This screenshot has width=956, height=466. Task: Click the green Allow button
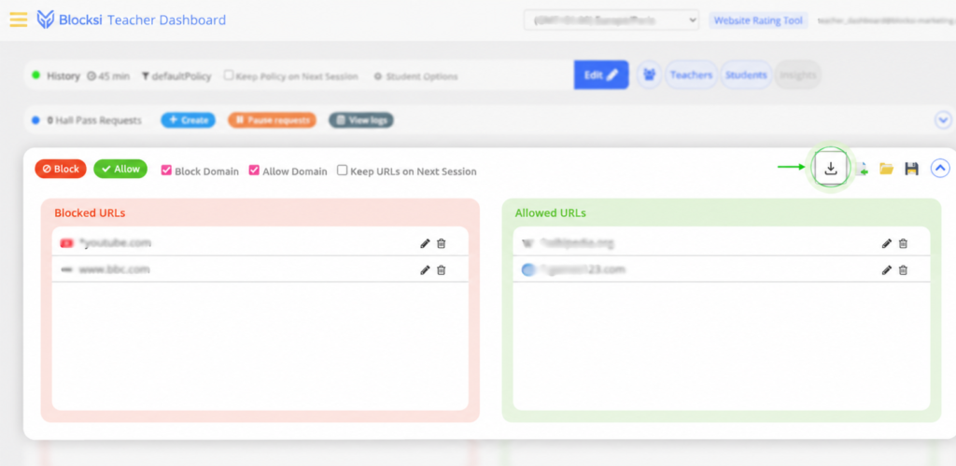point(120,169)
